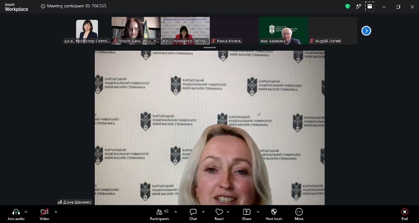The height and width of the screenshot is (223, 419).
Task: Open the Video options caret
Action: 56,212
